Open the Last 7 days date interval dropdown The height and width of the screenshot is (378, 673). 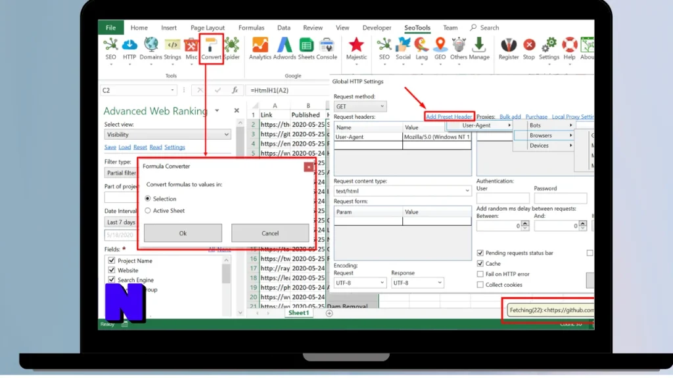[x=121, y=222]
